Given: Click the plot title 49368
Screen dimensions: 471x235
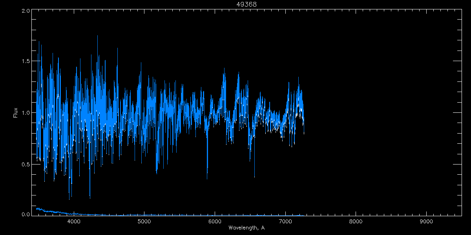Looking at the screenshot, I should (x=246, y=4).
